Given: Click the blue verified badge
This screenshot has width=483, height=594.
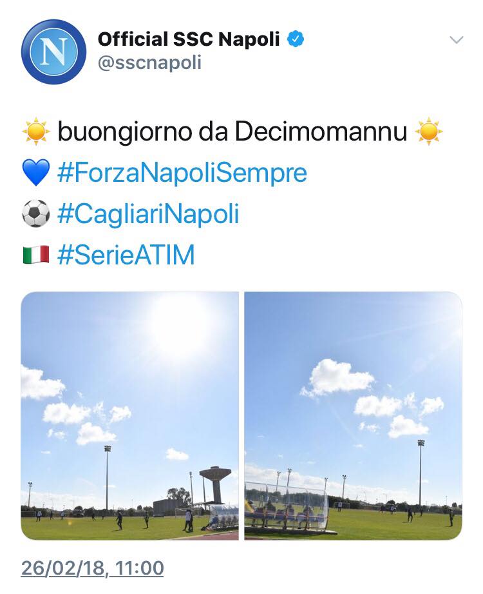Looking at the screenshot, I should [296, 39].
